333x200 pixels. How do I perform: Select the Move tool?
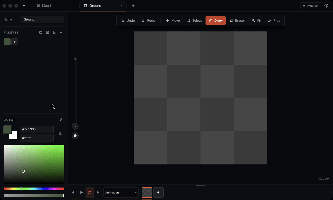point(173,21)
